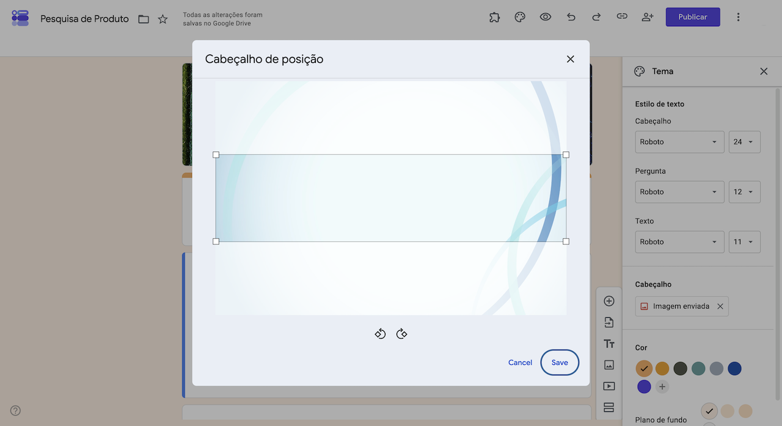Image resolution: width=782 pixels, height=426 pixels.
Task: Add a custom color plus button
Action: [662, 386]
